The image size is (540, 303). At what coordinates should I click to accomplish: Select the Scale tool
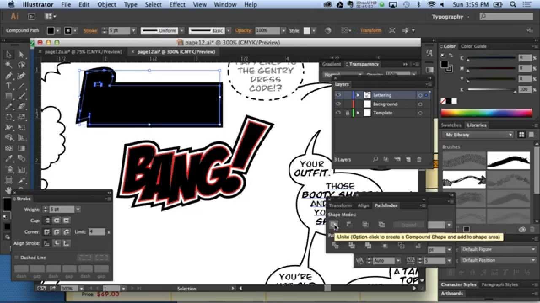22,117
